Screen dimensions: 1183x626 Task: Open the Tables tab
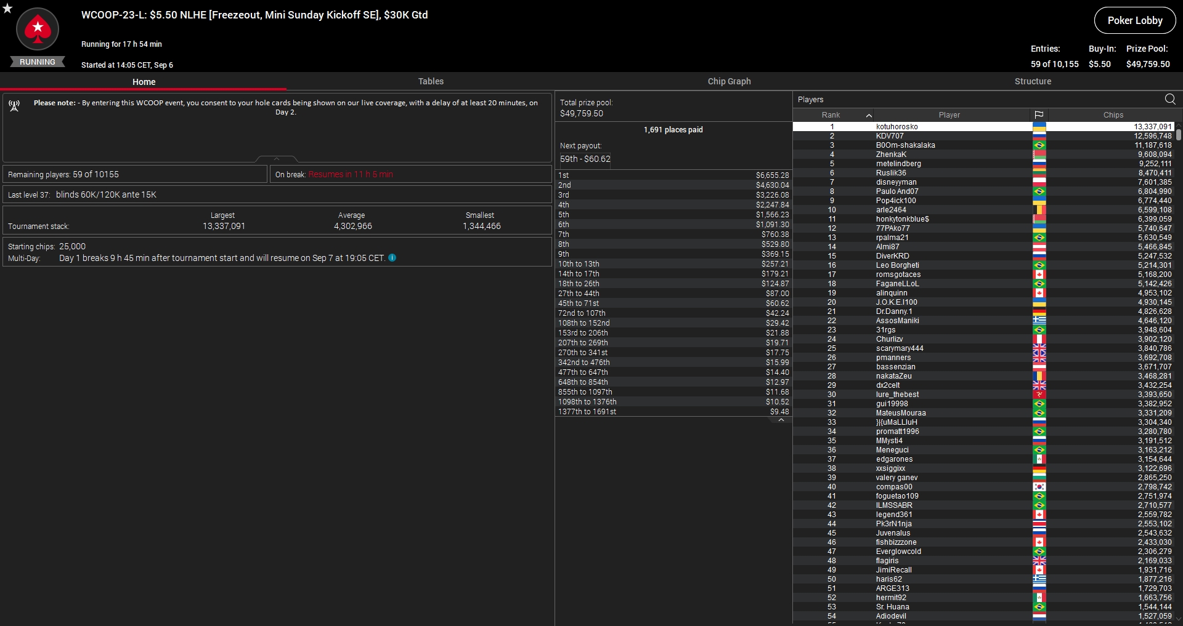coord(431,81)
